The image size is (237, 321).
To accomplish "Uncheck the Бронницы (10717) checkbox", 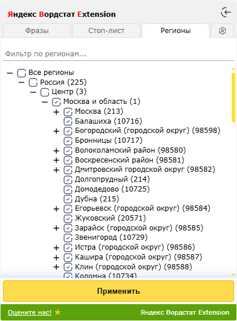I will click(x=68, y=141).
